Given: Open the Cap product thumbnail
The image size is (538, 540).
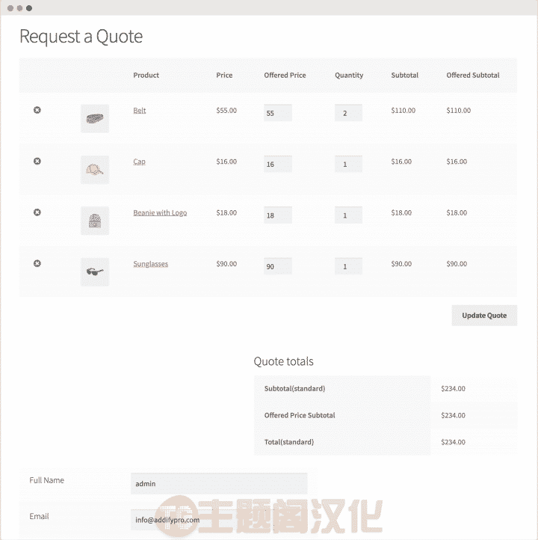Looking at the screenshot, I should tap(95, 170).
